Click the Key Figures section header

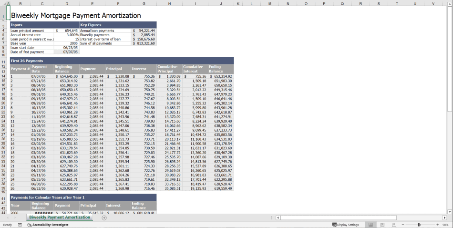point(118,25)
